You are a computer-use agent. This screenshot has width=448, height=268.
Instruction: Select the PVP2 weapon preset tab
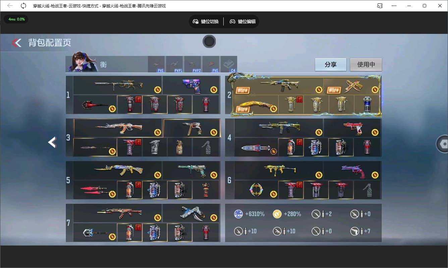pyautogui.click(x=192, y=64)
